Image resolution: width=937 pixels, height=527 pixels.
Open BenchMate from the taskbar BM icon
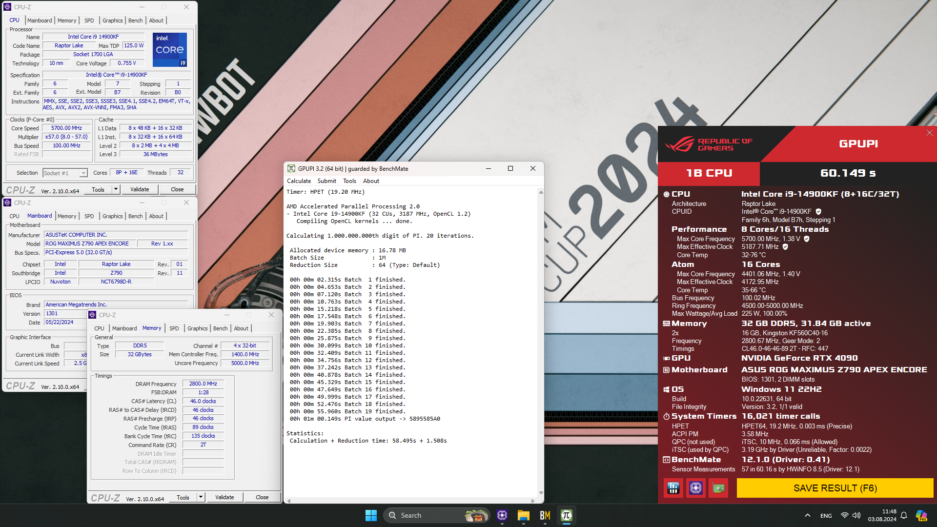pyautogui.click(x=545, y=515)
